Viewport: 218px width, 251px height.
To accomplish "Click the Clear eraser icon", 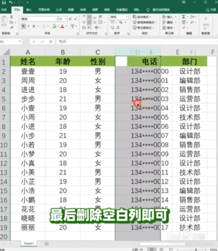I will coord(184,28).
